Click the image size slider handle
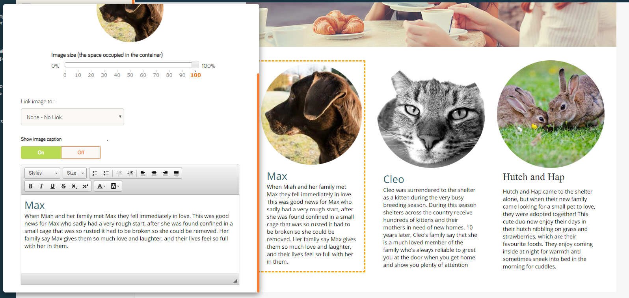629x298 pixels. point(195,65)
